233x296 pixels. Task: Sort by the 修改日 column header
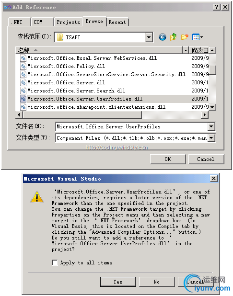point(199,50)
